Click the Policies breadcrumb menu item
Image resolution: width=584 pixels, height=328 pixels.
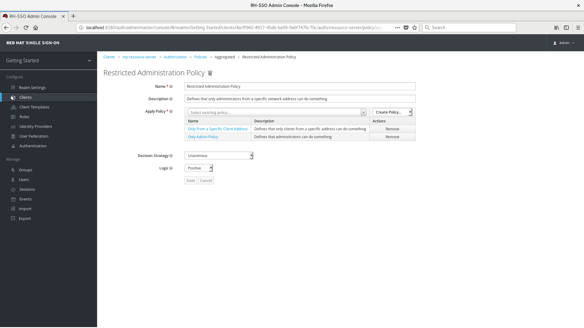[200, 57]
